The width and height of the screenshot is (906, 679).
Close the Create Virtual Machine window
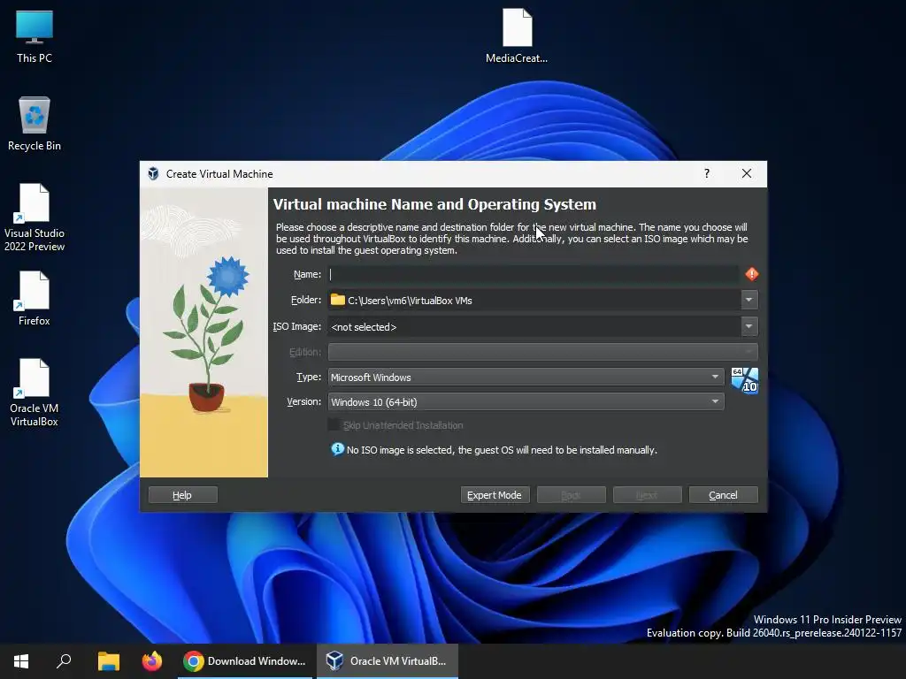[x=747, y=174]
